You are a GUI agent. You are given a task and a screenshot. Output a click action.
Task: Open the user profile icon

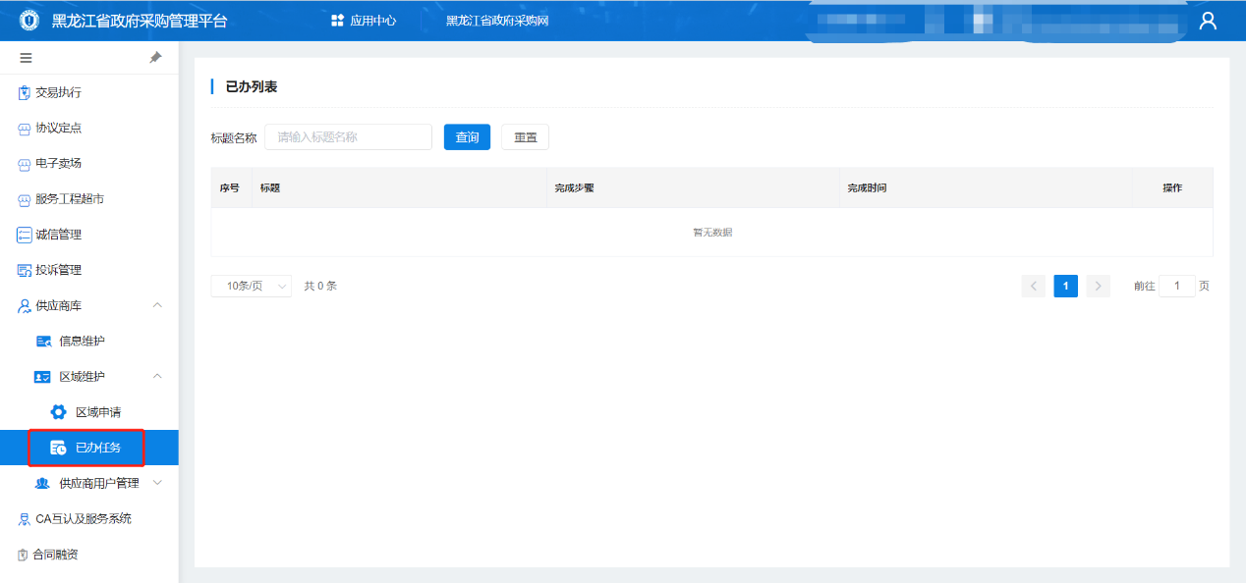(1208, 21)
